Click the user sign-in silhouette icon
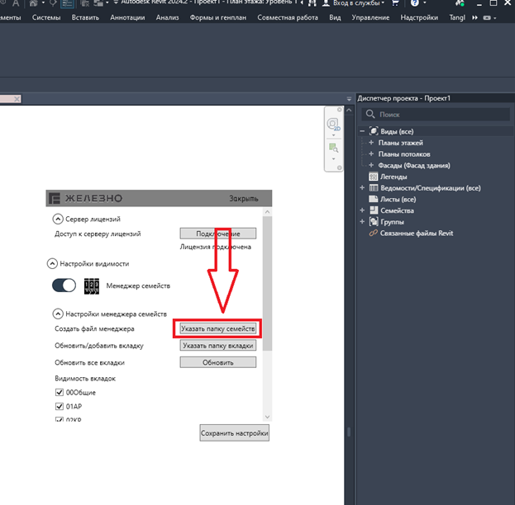This screenshot has height=505, width=515. pos(326,3)
